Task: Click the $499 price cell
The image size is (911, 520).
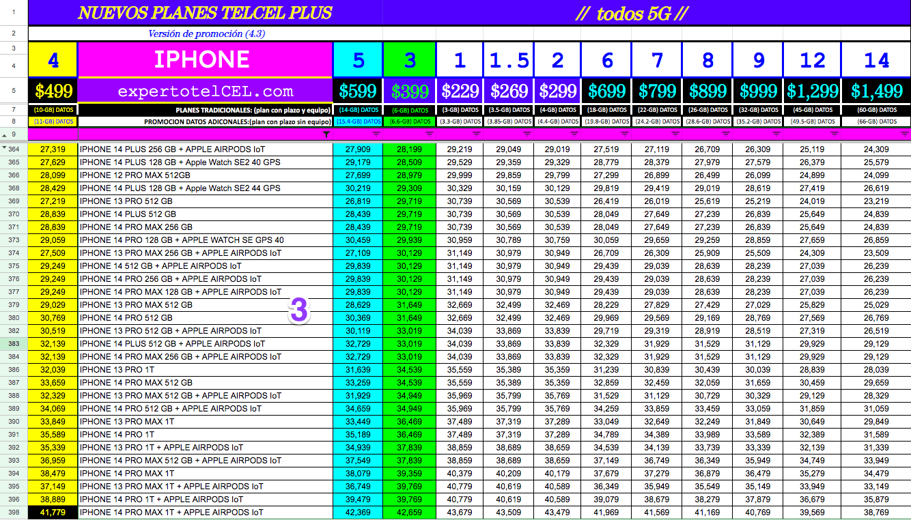Action: tap(53, 91)
